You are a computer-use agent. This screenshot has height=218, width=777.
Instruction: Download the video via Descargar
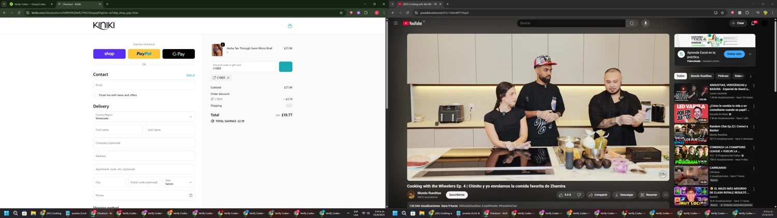(x=624, y=195)
